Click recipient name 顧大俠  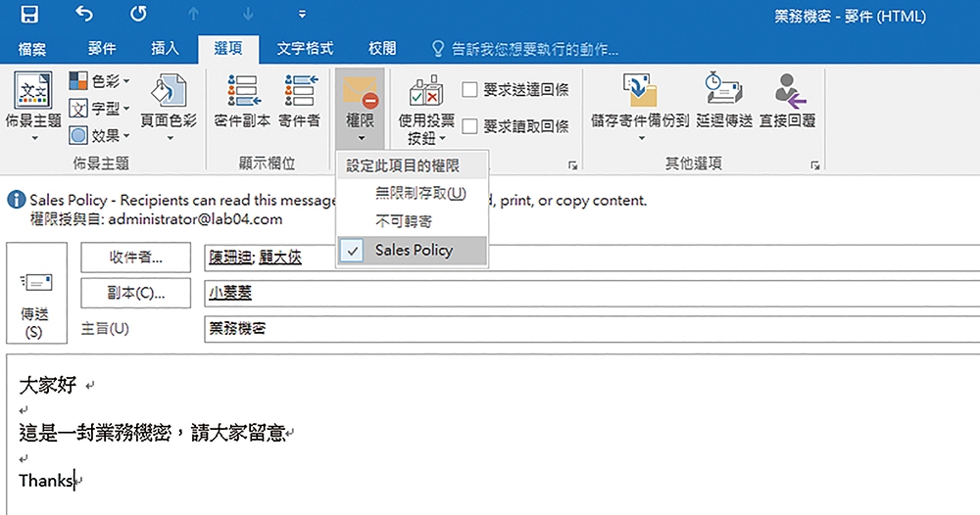tap(280, 257)
